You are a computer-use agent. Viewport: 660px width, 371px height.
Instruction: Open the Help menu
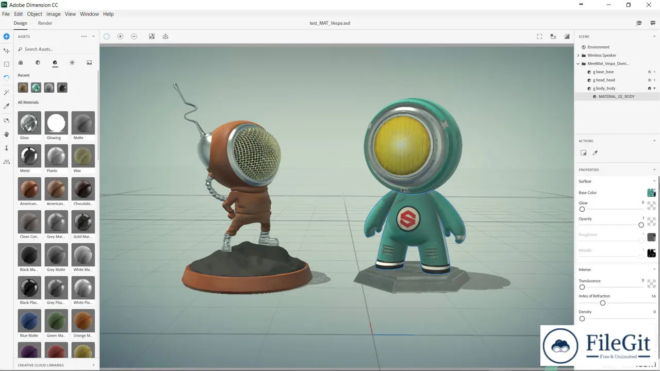coord(108,14)
